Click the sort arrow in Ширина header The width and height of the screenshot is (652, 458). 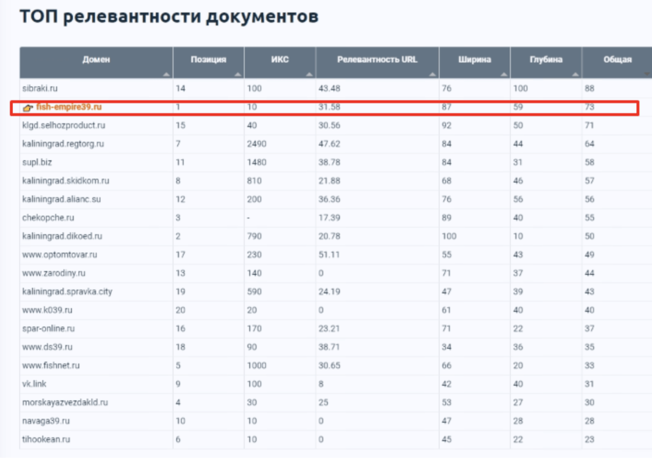[x=504, y=74]
